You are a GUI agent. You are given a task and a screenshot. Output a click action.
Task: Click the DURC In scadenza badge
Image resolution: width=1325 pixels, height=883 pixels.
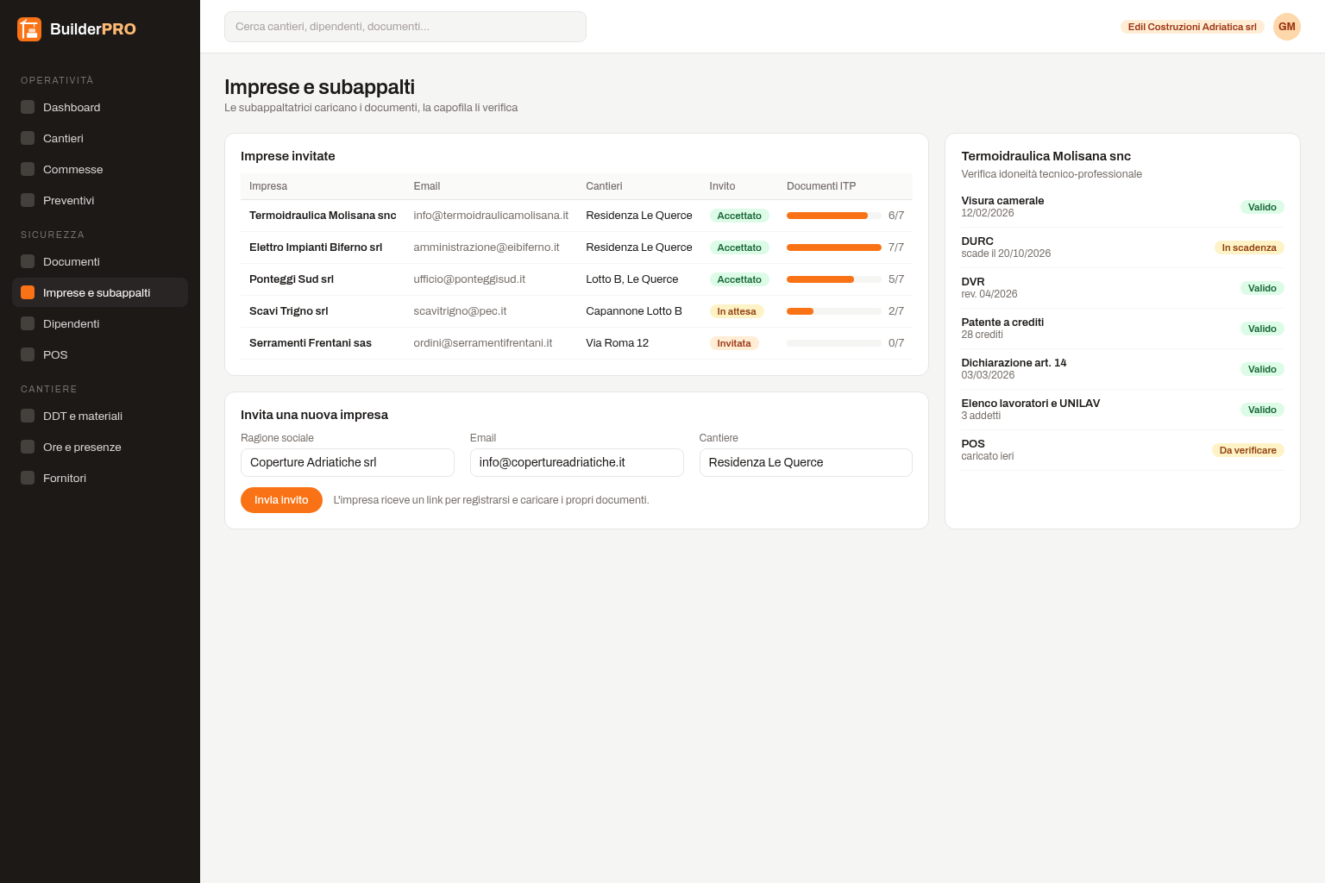click(1249, 247)
